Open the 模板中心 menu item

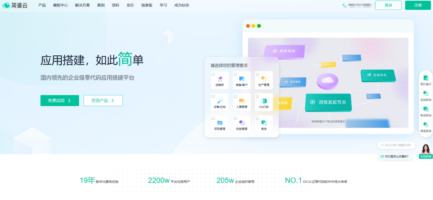point(60,5)
